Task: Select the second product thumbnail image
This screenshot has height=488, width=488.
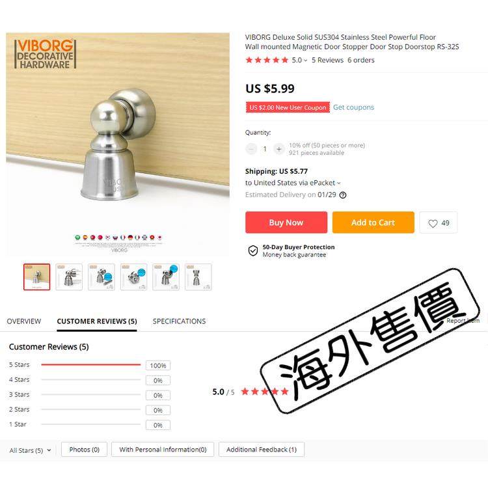Action: click(69, 277)
